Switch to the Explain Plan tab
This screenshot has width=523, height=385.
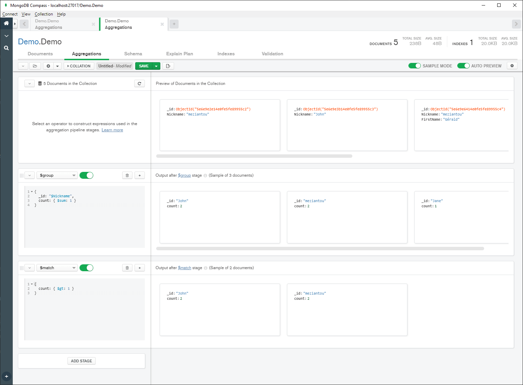[179, 54]
